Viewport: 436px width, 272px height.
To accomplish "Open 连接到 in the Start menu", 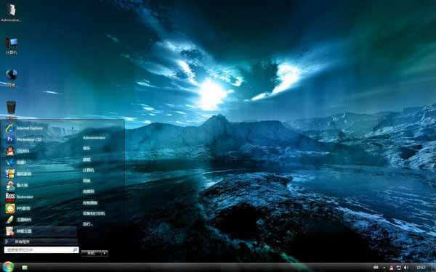I will pos(89,191).
